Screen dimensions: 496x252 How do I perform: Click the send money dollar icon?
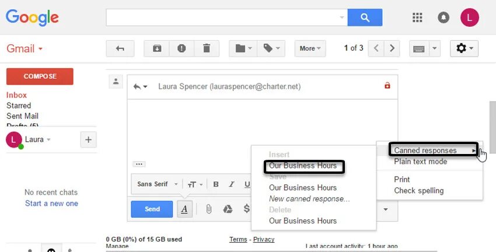(x=247, y=209)
